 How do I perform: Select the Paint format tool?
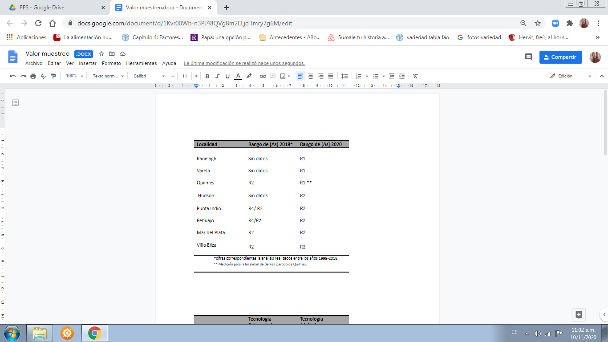(x=54, y=76)
